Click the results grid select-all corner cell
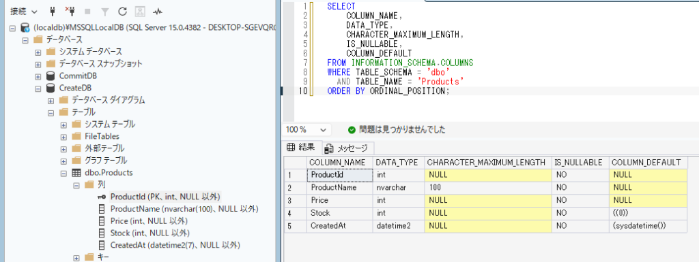699x262 pixels. pos(296,162)
